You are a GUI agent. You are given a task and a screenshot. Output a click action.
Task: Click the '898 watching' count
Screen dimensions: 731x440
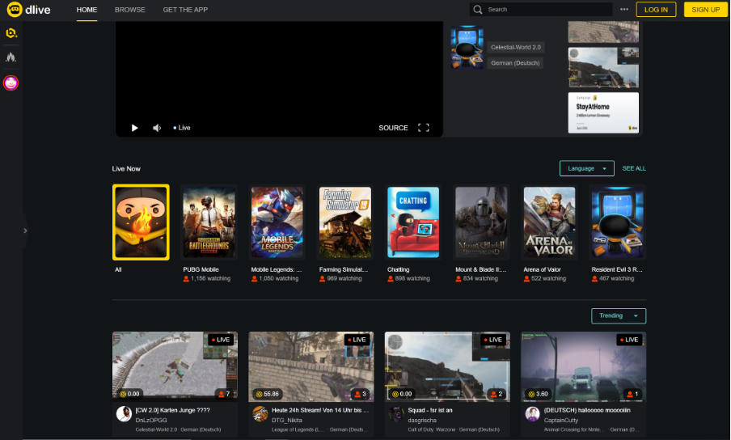pyautogui.click(x=412, y=278)
